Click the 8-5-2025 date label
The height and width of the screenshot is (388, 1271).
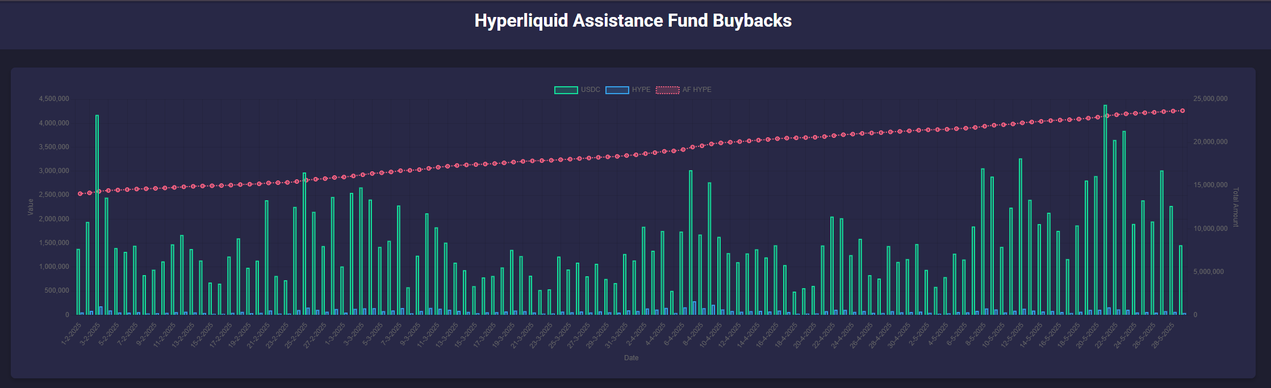tap(976, 335)
